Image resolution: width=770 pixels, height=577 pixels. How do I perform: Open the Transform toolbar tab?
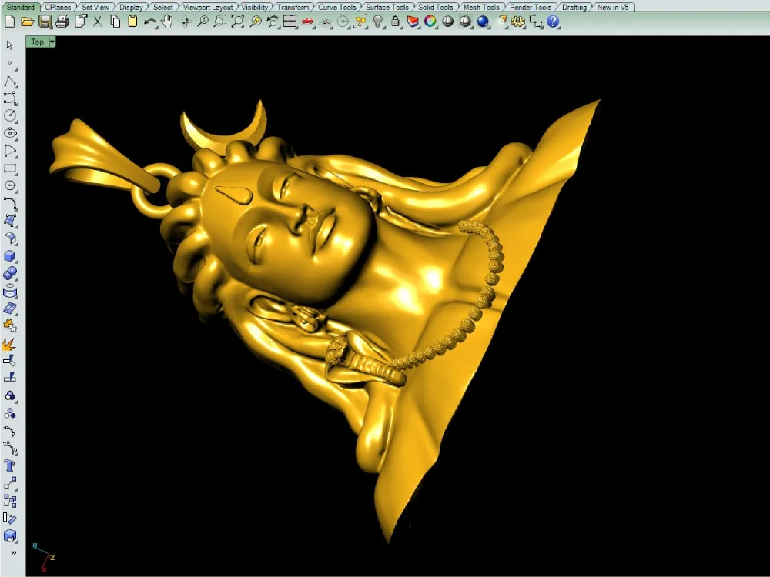click(x=293, y=8)
